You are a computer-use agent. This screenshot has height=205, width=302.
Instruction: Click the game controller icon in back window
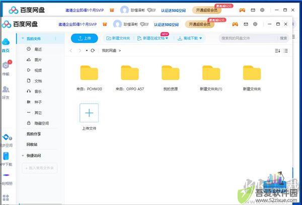click(x=242, y=10)
